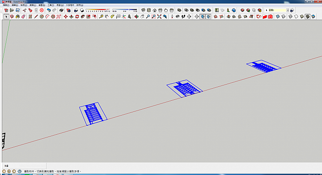The image size is (322, 175).
Task: Click the Print icon
Action: click(61, 10)
